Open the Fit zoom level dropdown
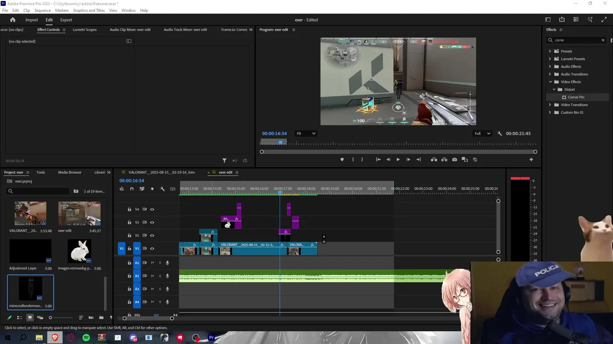Screen dimensions: 613x344 click(x=306, y=133)
